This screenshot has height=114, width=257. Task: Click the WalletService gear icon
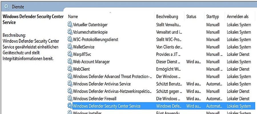point(70,47)
